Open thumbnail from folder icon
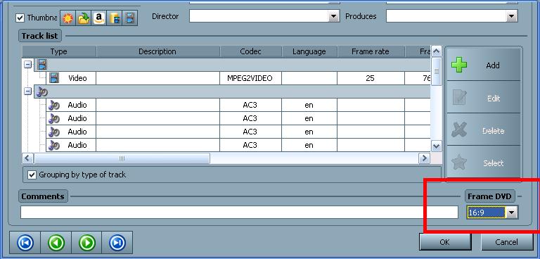 (x=84, y=18)
